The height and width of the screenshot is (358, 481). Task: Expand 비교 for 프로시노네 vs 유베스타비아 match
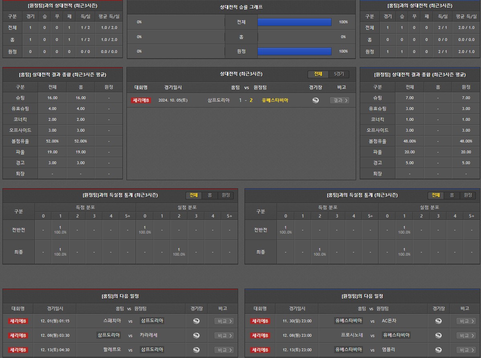(466, 336)
